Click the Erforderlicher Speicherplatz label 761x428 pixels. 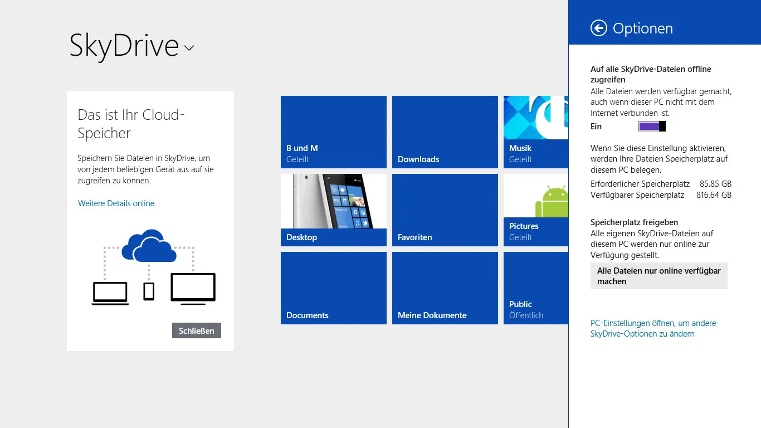tap(640, 184)
